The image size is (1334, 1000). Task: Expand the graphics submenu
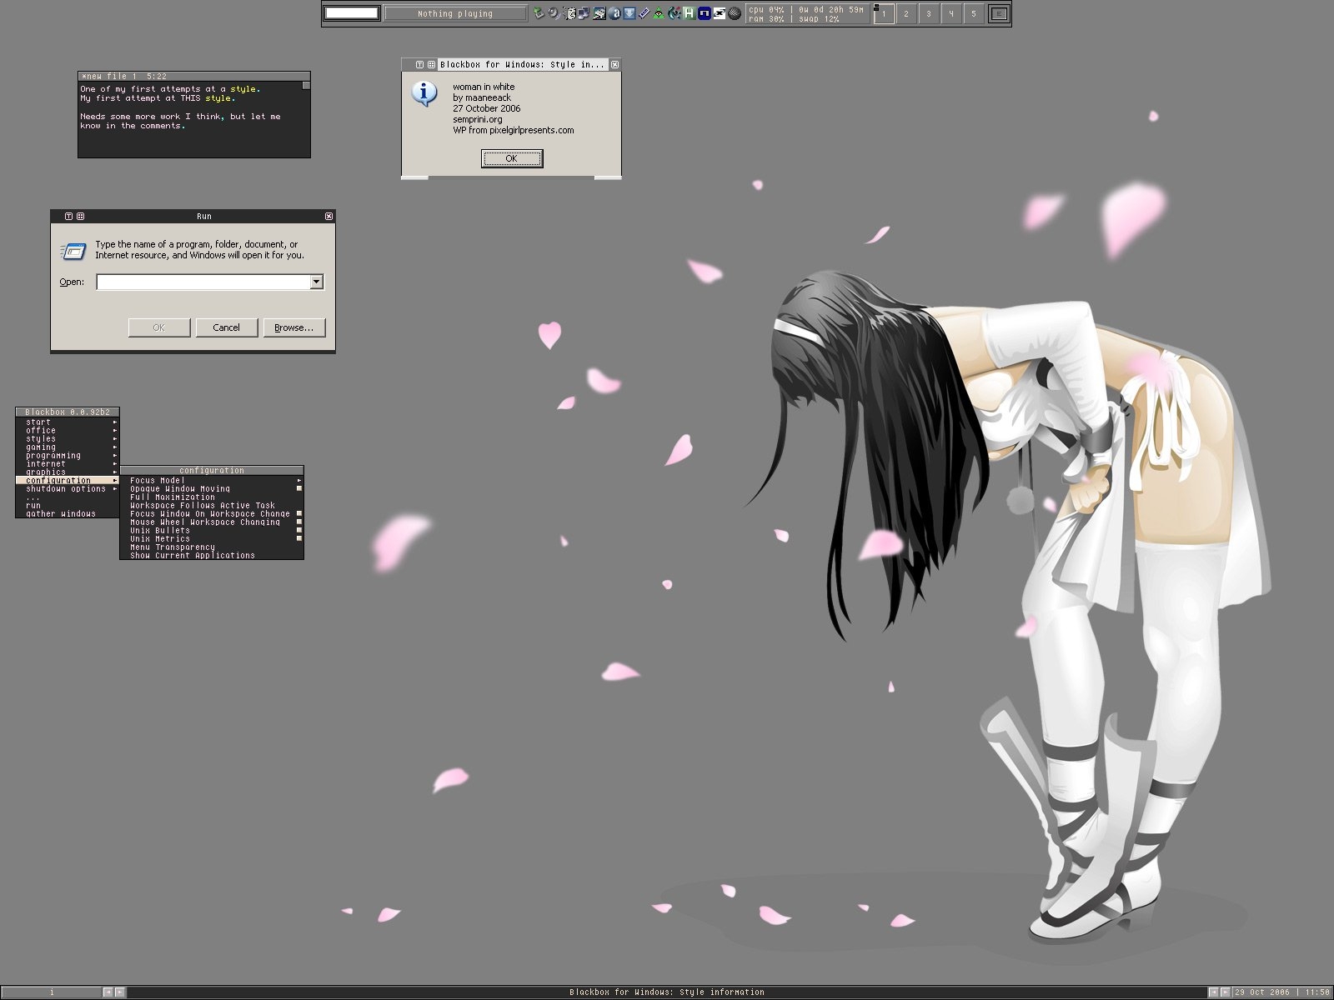click(x=68, y=472)
